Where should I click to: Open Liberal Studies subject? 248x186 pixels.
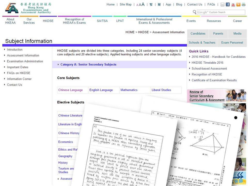coord(161,90)
